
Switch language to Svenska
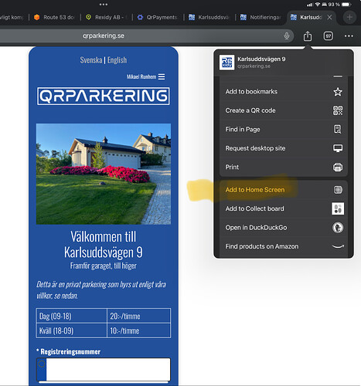pyautogui.click(x=91, y=60)
